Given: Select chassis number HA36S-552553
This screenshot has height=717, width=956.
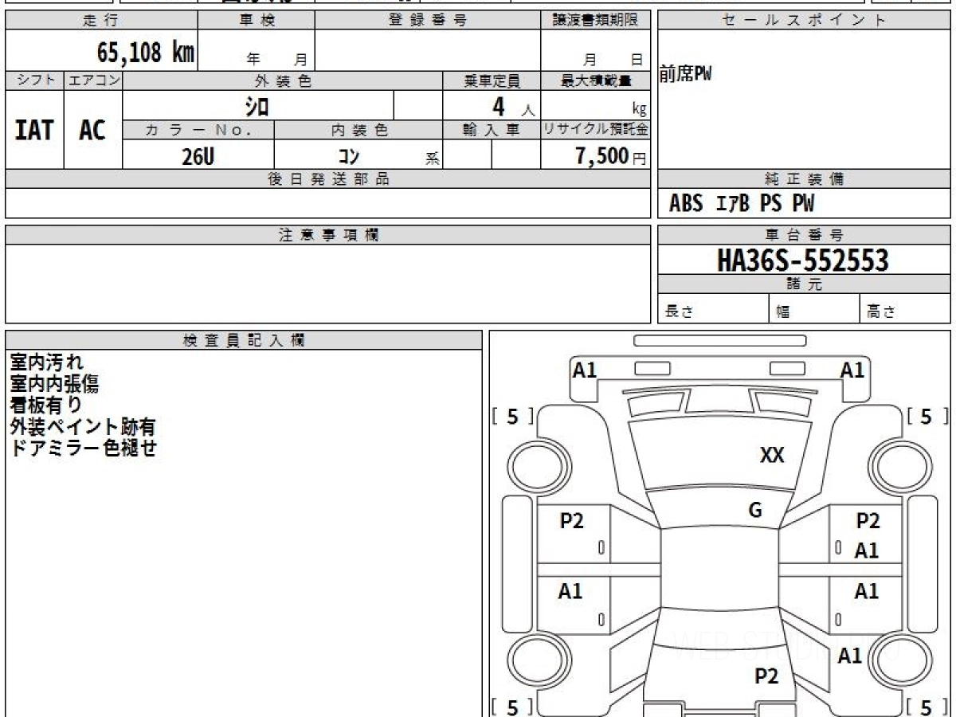Looking at the screenshot, I should [x=803, y=260].
